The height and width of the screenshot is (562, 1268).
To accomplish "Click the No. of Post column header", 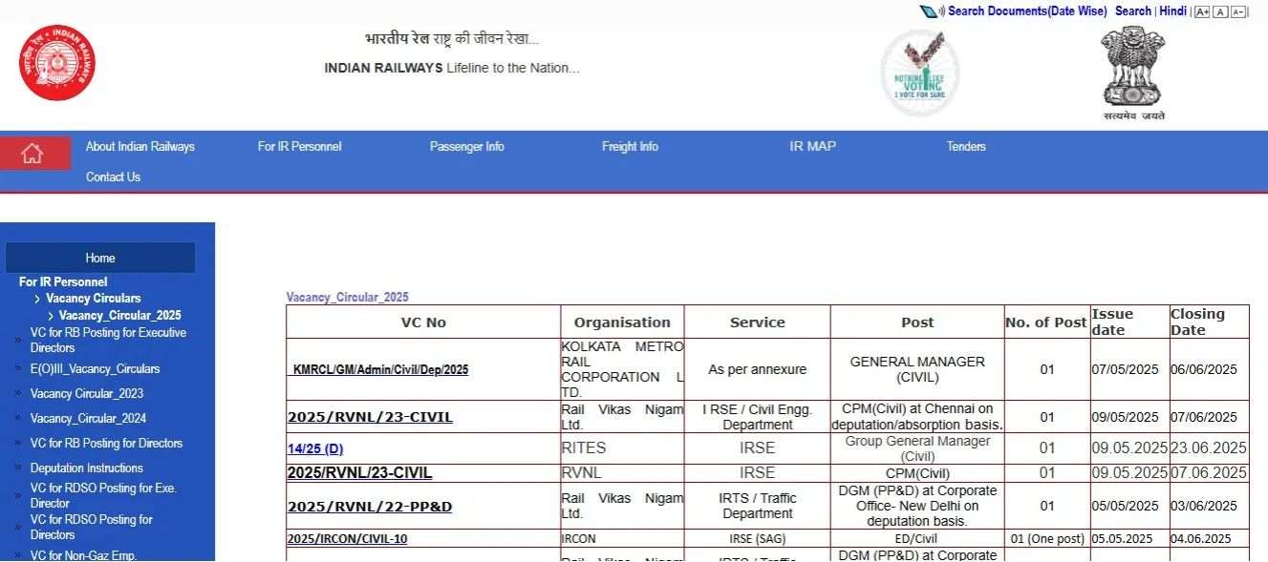I will pos(1046,323).
